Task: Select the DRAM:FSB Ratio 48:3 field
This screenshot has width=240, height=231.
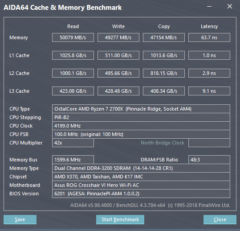Action: pyautogui.click(x=209, y=160)
